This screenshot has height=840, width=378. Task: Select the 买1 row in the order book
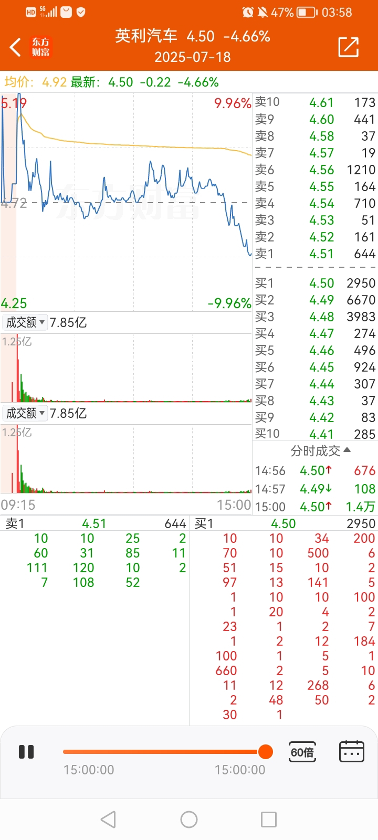pos(315,283)
